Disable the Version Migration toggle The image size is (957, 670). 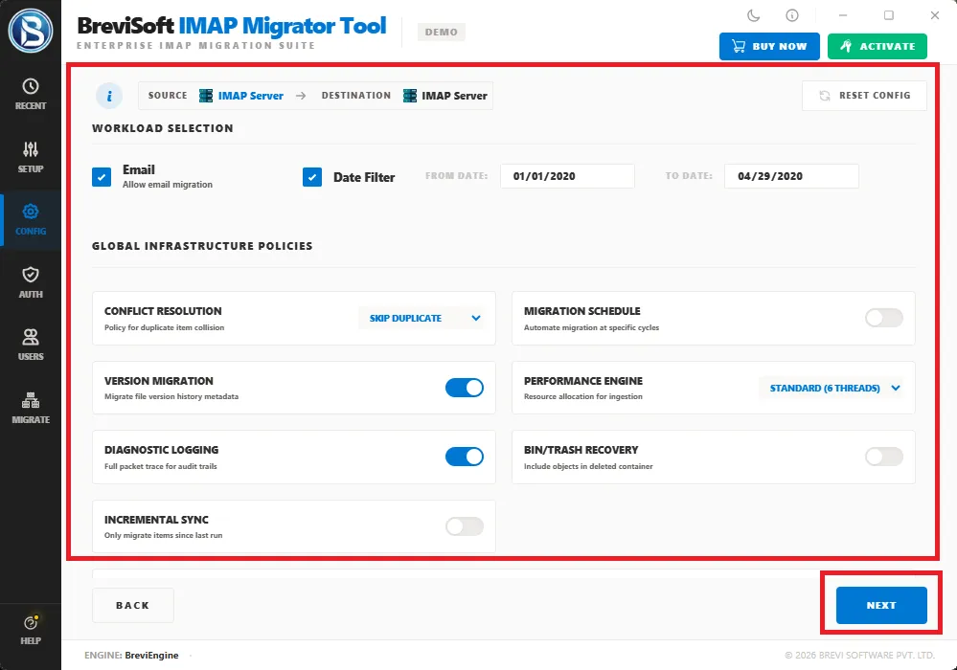tap(465, 388)
